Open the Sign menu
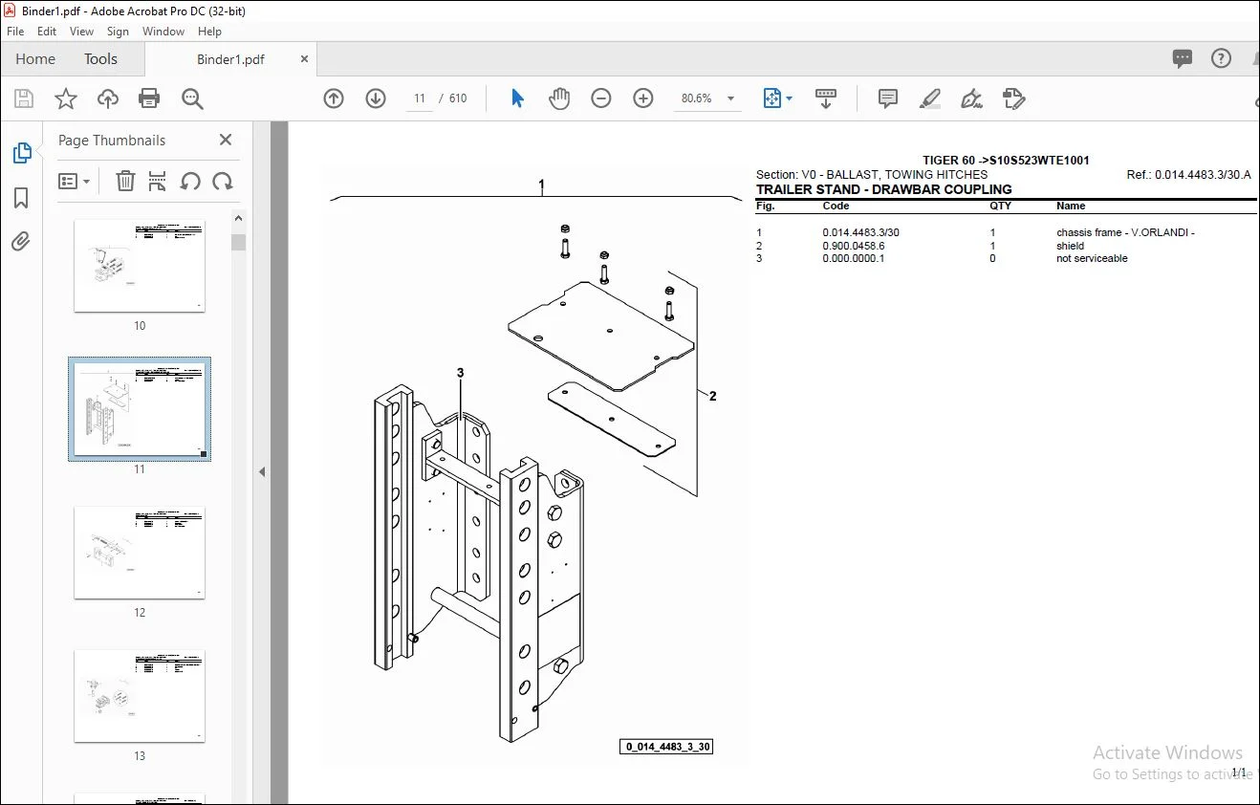Image resolution: width=1260 pixels, height=805 pixels. pyautogui.click(x=118, y=32)
